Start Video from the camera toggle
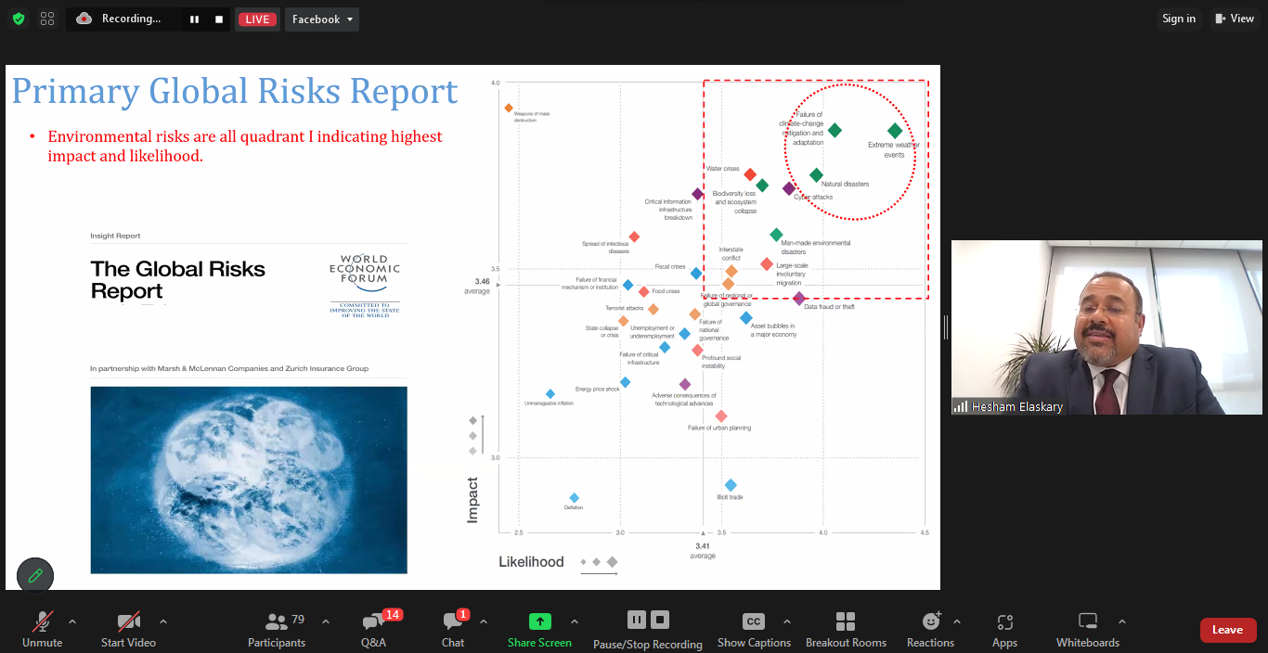 [128, 622]
